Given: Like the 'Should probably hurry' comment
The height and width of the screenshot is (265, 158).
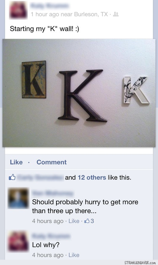Looking at the screenshot, I should [x=74, y=221].
